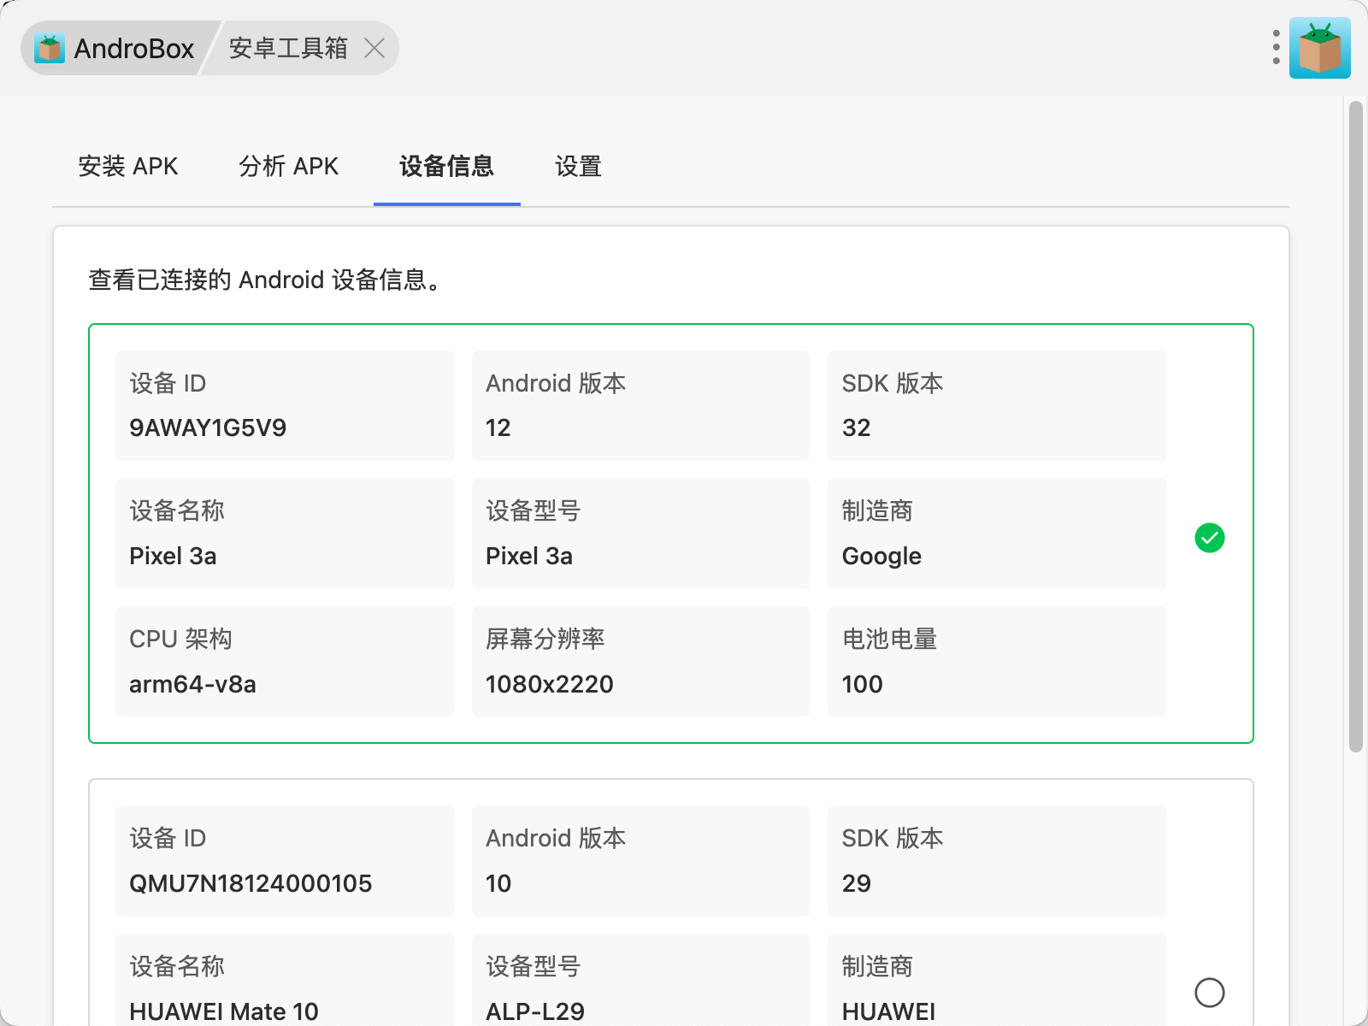The image size is (1368, 1026).
Task: Select the HUAWEI Mate 10 device radio button
Action: (x=1209, y=993)
